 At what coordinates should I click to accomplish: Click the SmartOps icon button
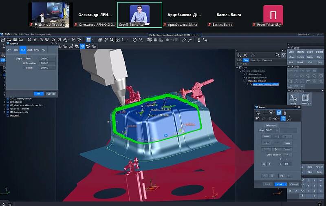(x=306, y=97)
